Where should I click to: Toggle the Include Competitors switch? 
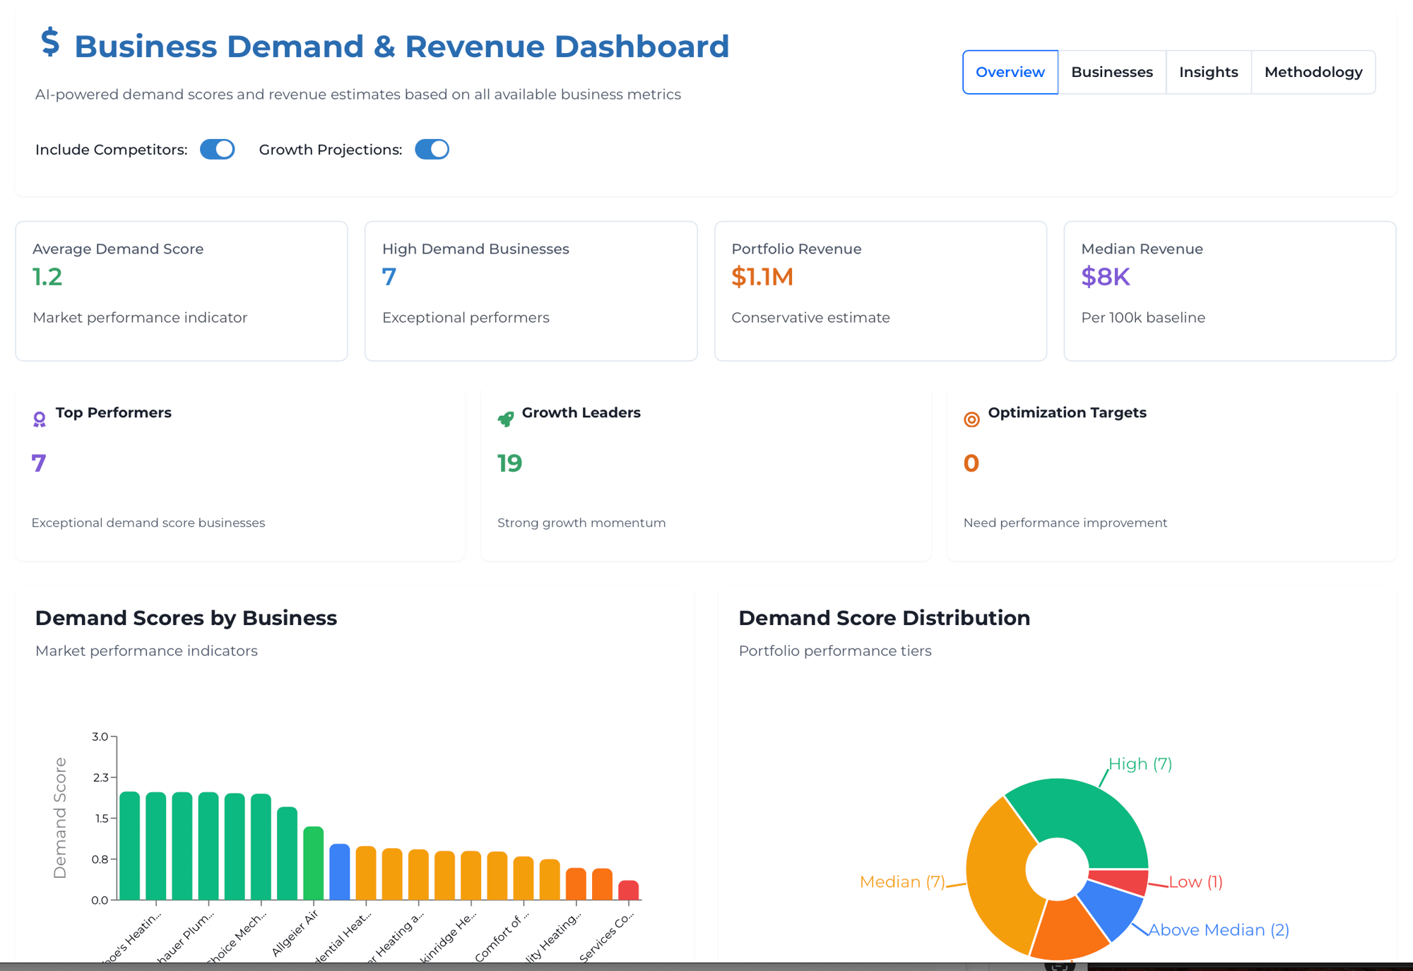[218, 150]
